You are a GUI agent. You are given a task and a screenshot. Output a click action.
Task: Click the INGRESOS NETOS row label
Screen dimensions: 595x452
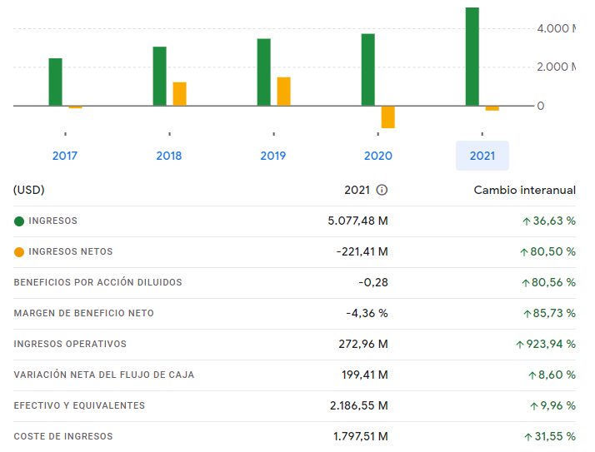[71, 251]
